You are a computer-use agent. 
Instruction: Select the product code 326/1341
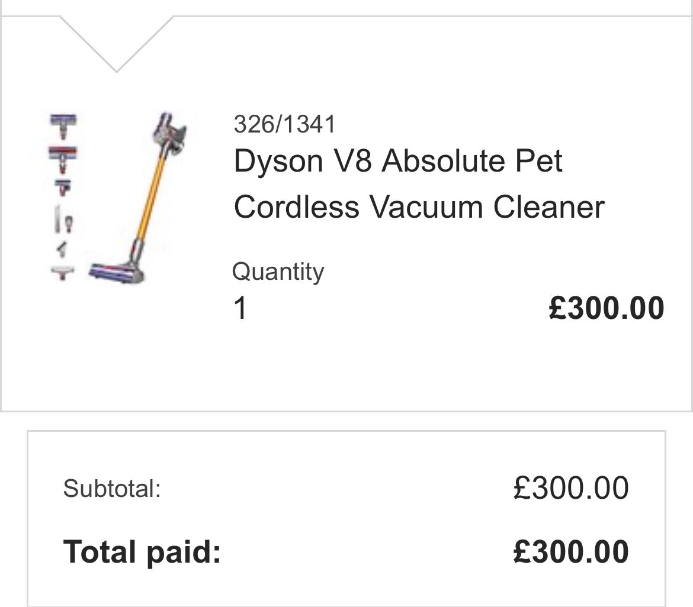click(x=284, y=124)
